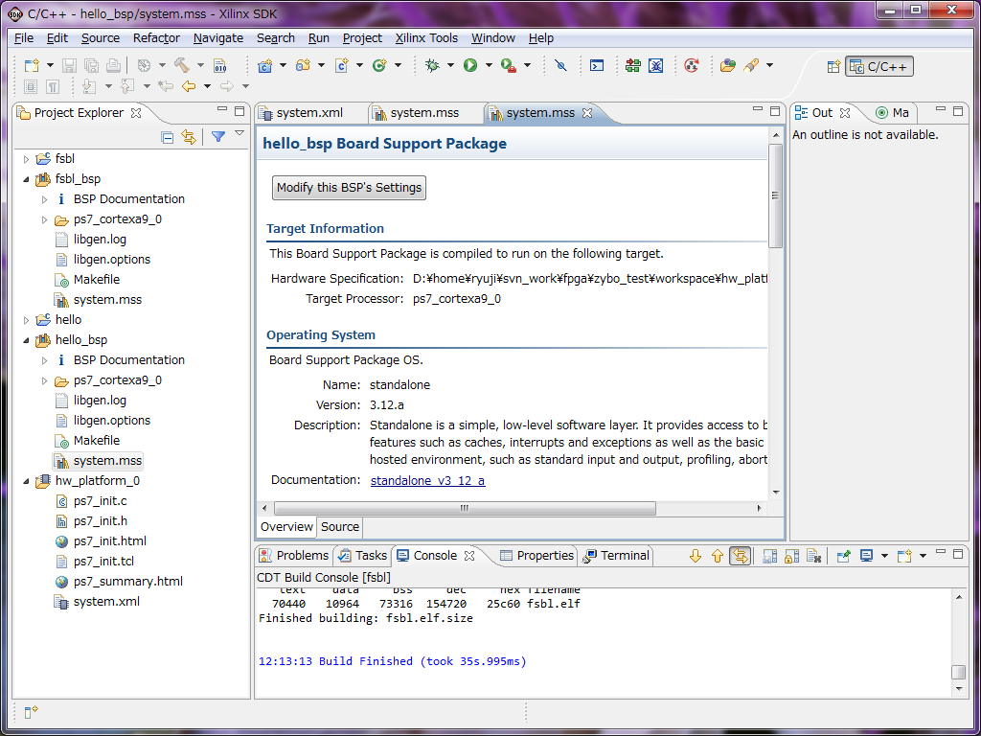Click the green bug Debug icon
This screenshot has width=981, height=736.
[432, 65]
